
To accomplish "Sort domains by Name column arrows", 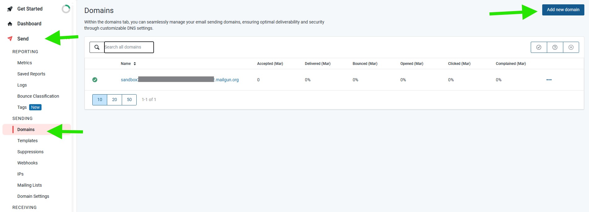I will click(x=135, y=64).
